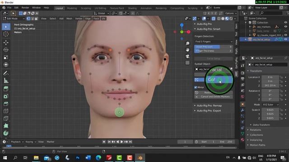Open the Global orientation dropdown

click(102, 13)
